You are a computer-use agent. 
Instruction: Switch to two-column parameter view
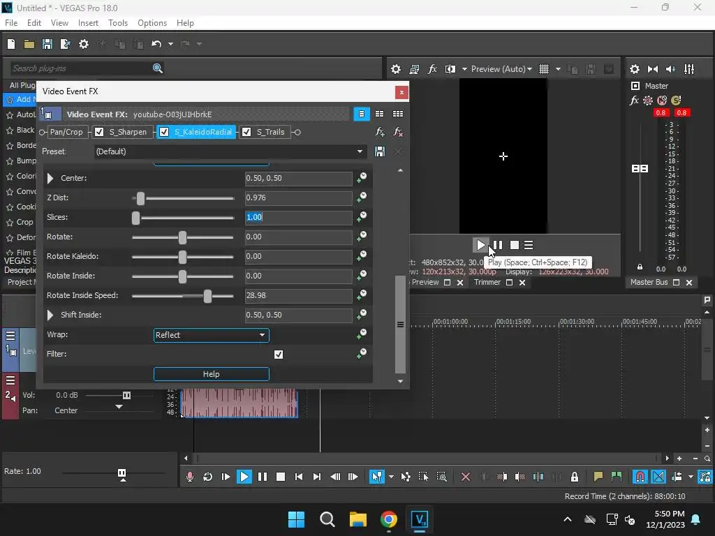[x=379, y=114]
